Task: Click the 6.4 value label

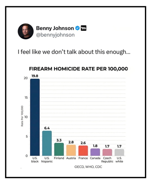Action: (47, 128)
